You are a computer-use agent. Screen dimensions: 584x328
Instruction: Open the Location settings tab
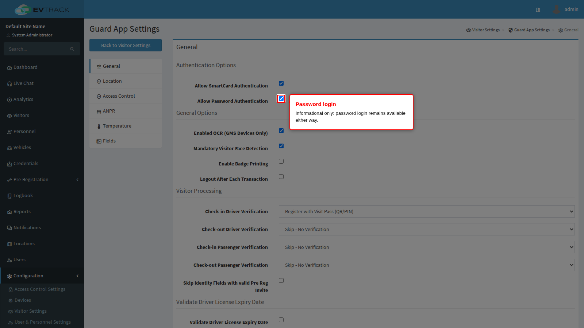[126, 81]
